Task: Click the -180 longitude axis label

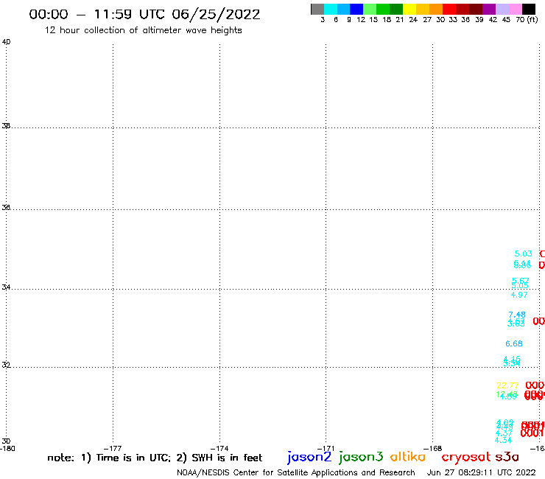Action: (7, 448)
